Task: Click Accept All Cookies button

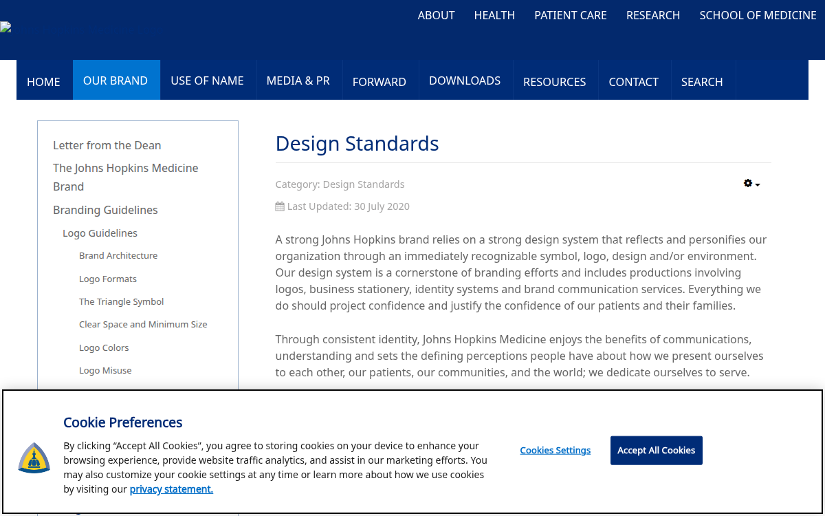Action: pos(657,450)
